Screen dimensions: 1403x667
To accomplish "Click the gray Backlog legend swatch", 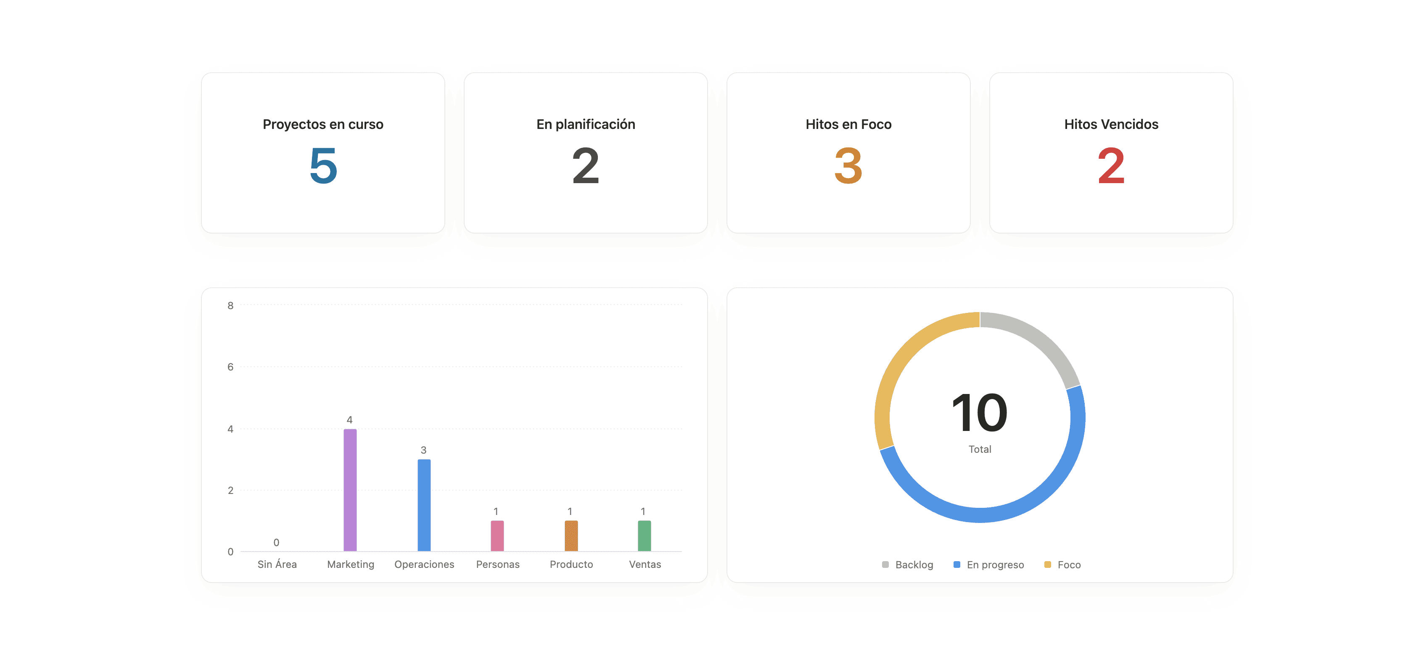I will [x=885, y=565].
